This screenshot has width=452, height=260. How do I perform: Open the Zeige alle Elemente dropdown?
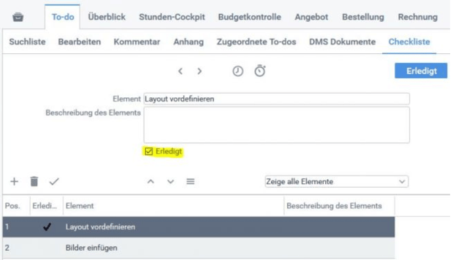[x=336, y=182]
